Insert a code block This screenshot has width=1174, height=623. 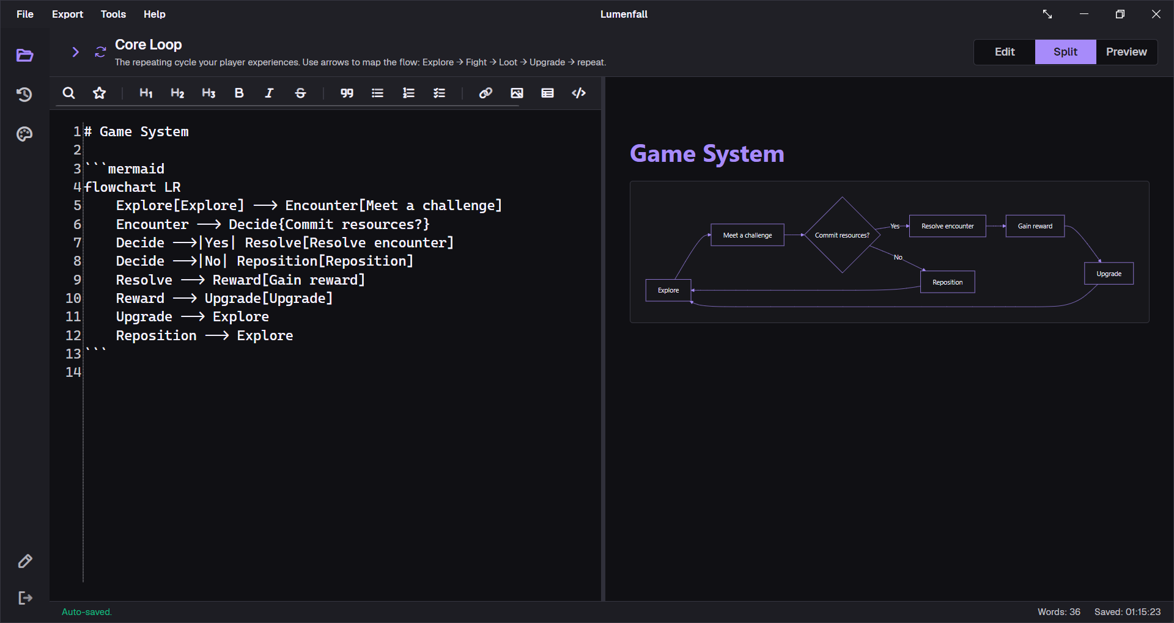point(578,93)
